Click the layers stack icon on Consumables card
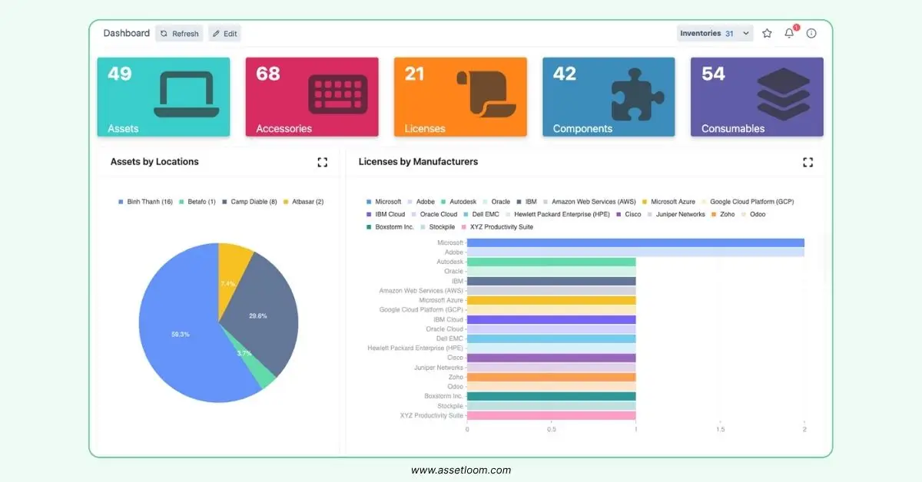Viewport: 922px width, 482px height. (x=783, y=94)
